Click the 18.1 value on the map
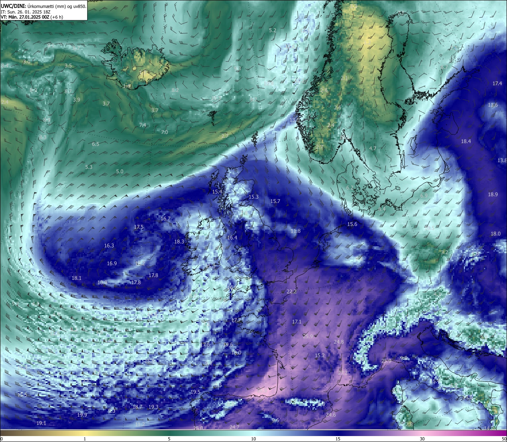This screenshot has width=507, height=442. pyautogui.click(x=76, y=278)
